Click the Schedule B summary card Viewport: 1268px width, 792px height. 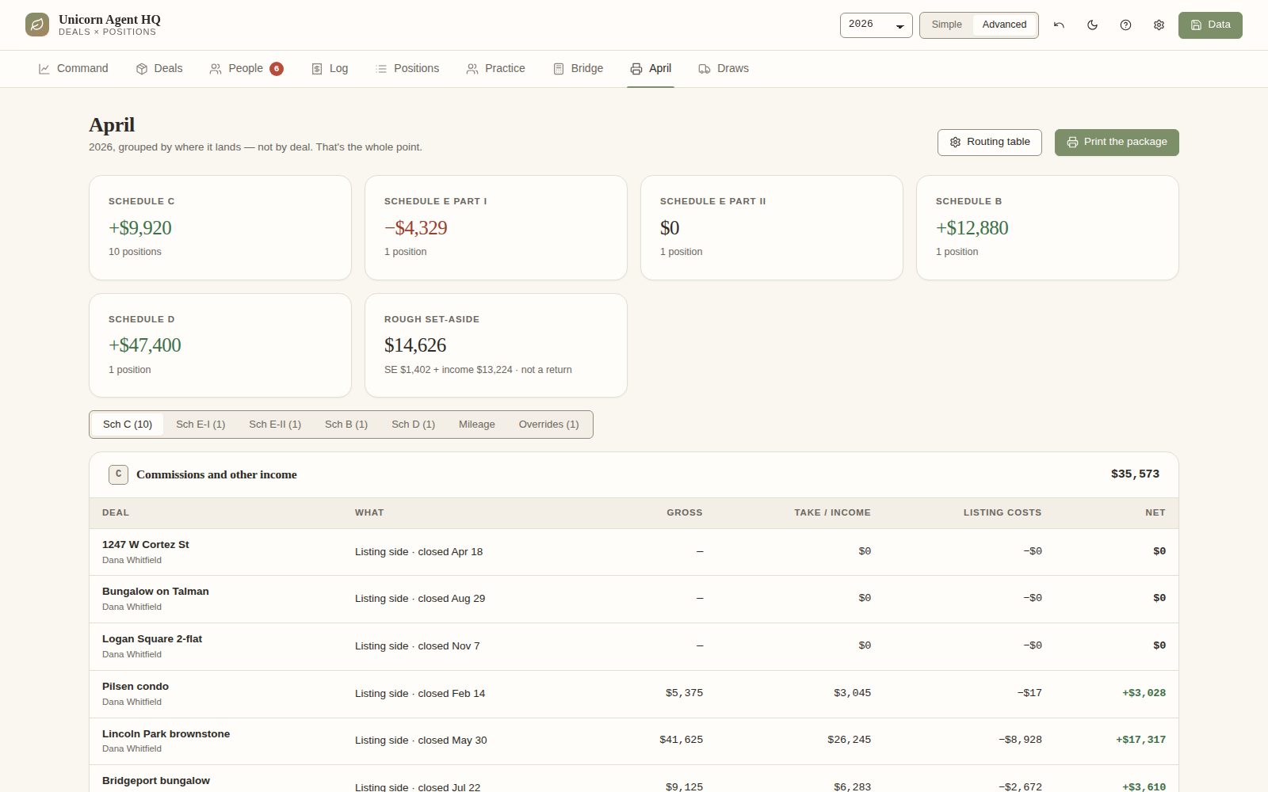coord(1048,228)
